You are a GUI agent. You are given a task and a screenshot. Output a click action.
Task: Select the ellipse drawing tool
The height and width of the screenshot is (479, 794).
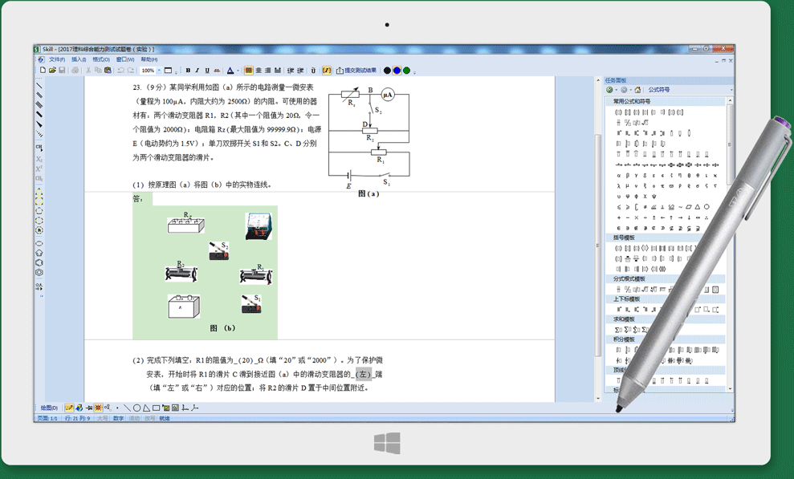[x=39, y=243]
